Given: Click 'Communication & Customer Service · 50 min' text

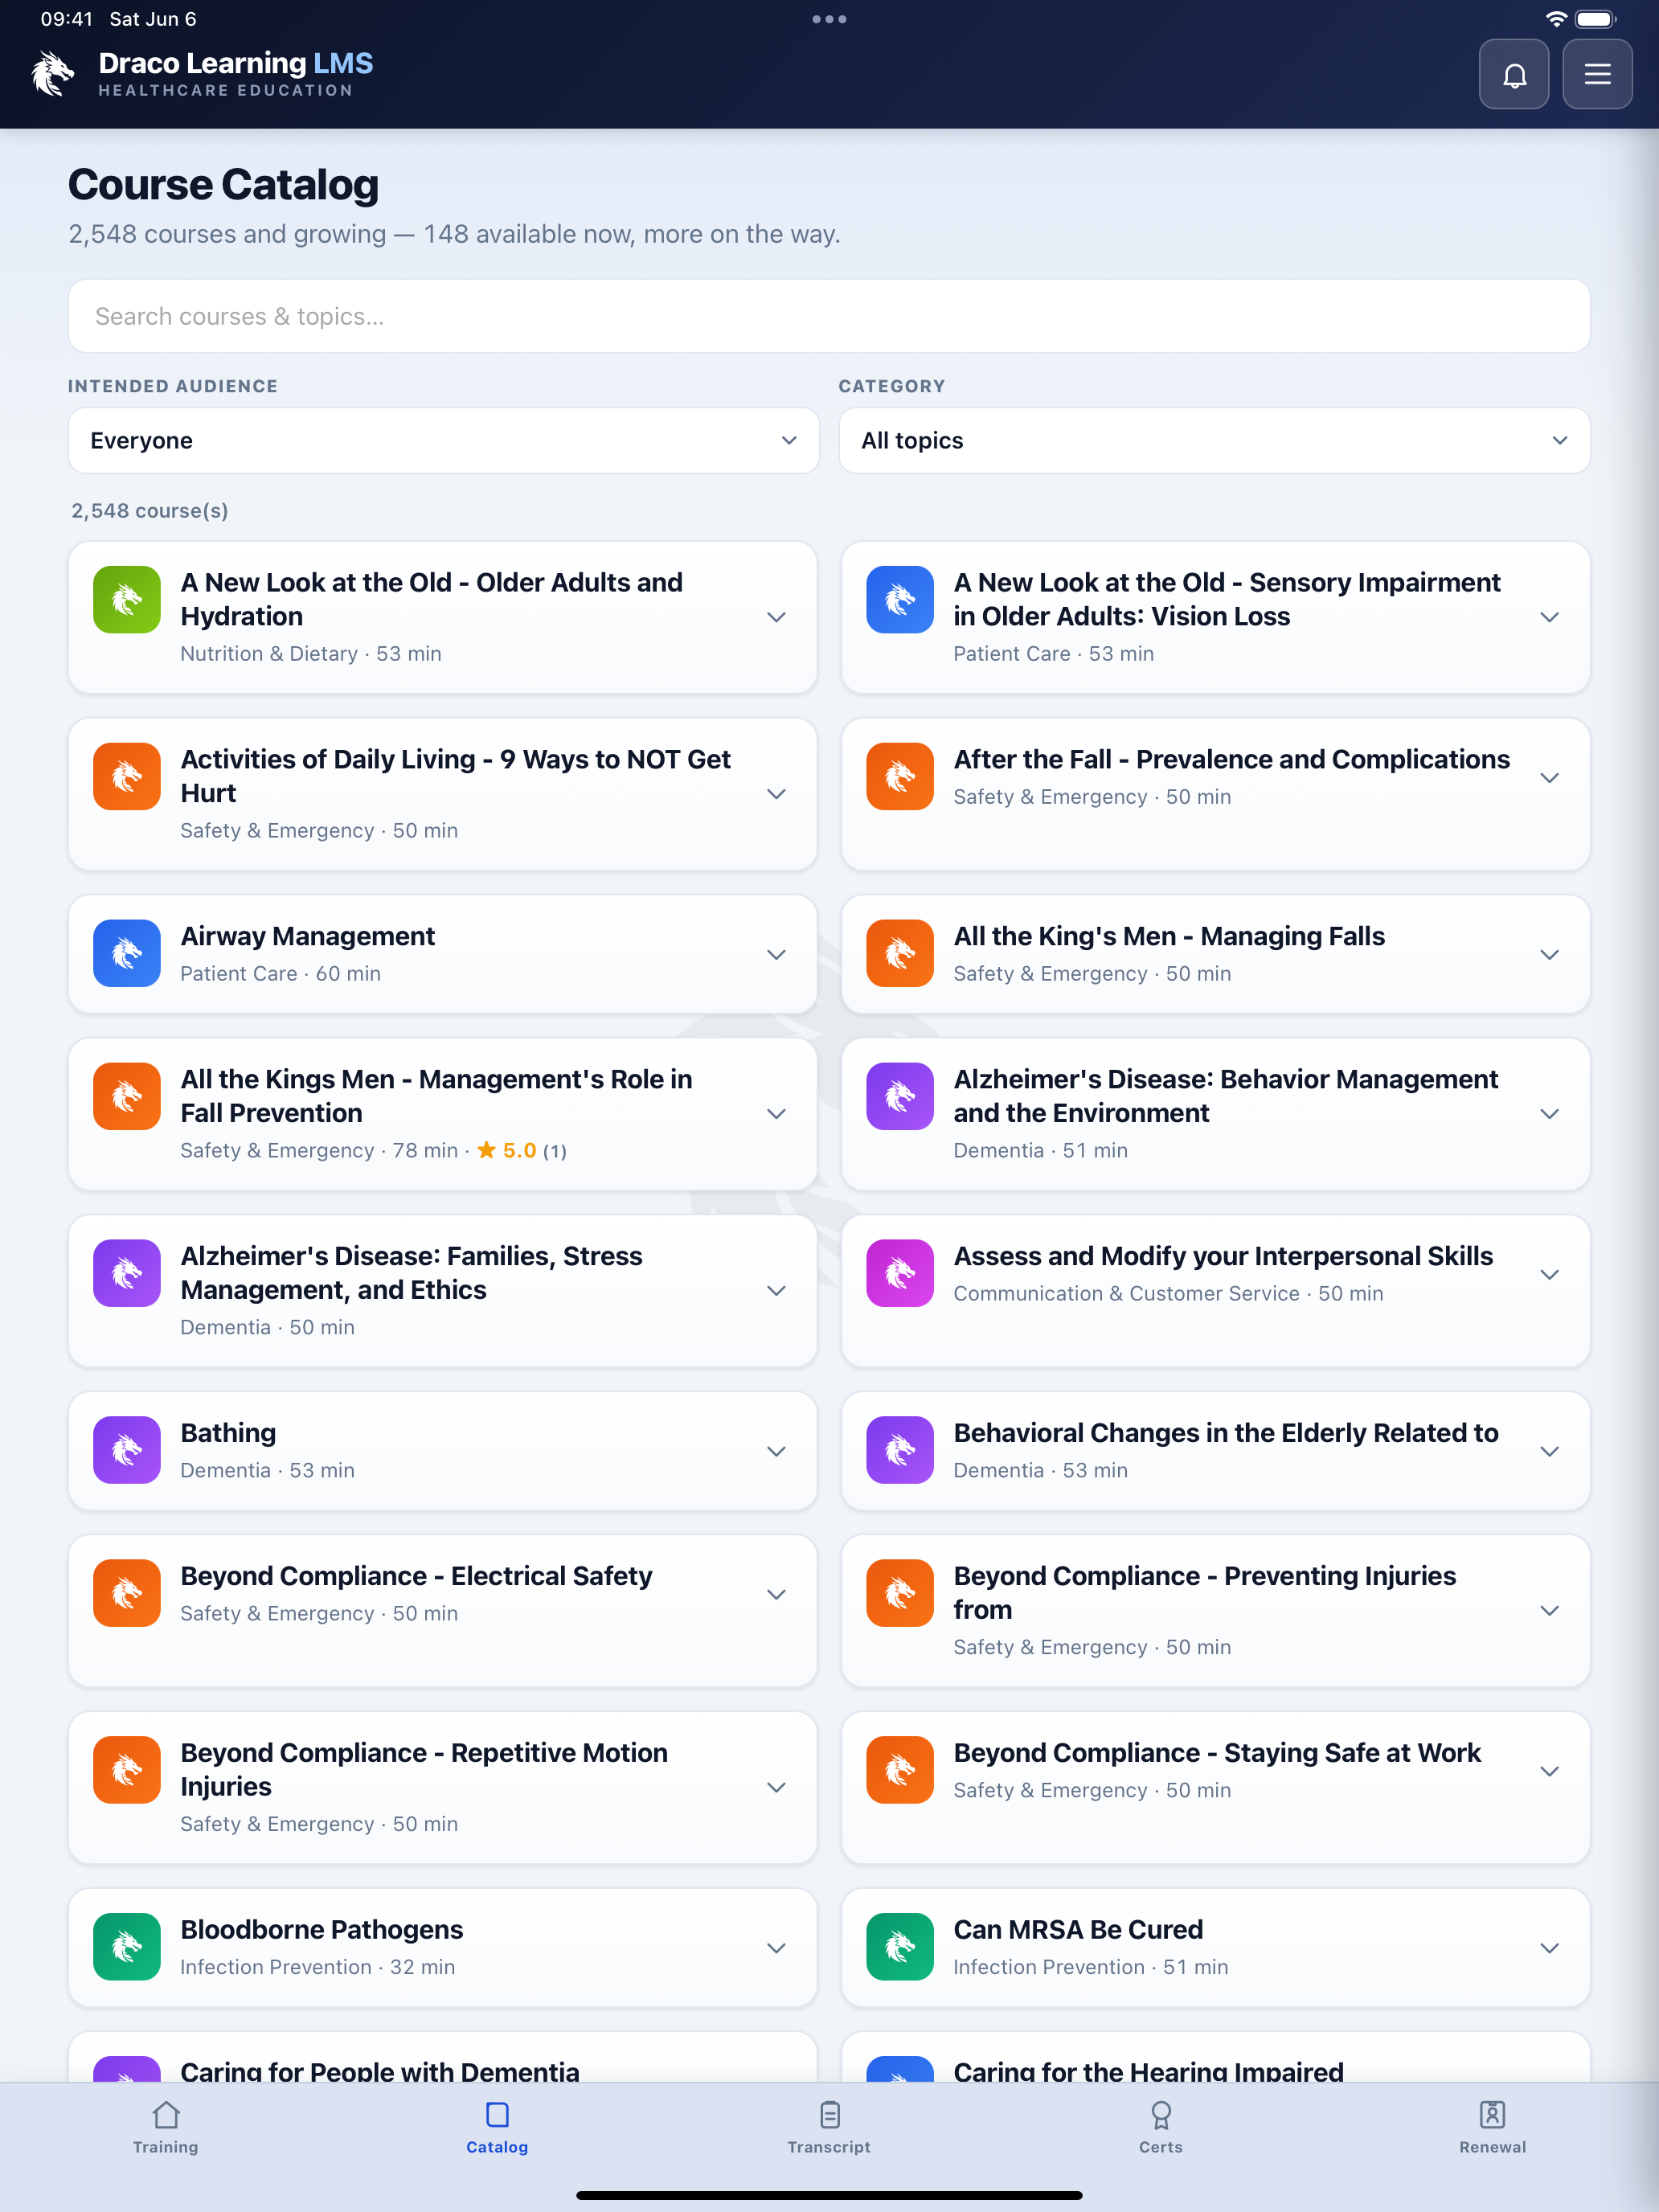Looking at the screenshot, I should (1168, 1294).
